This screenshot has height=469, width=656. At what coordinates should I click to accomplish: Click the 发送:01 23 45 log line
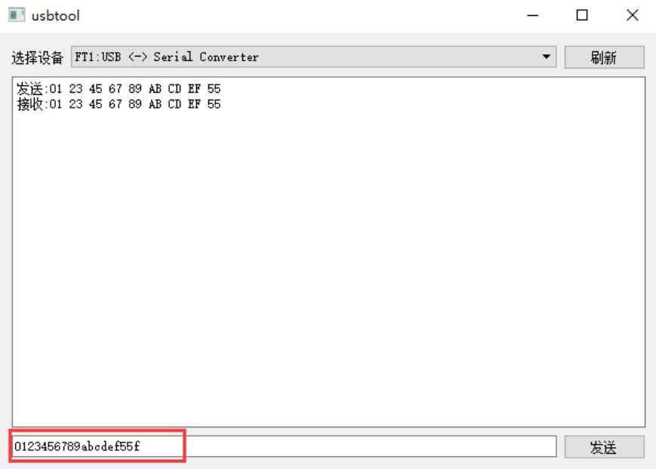(x=119, y=89)
